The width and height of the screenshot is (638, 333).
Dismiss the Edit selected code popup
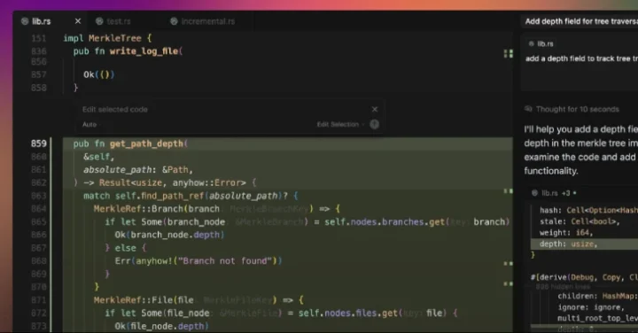tap(375, 109)
